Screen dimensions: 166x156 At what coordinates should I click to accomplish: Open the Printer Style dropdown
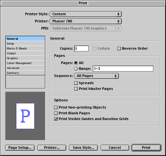pyautogui.click(x=86, y=14)
